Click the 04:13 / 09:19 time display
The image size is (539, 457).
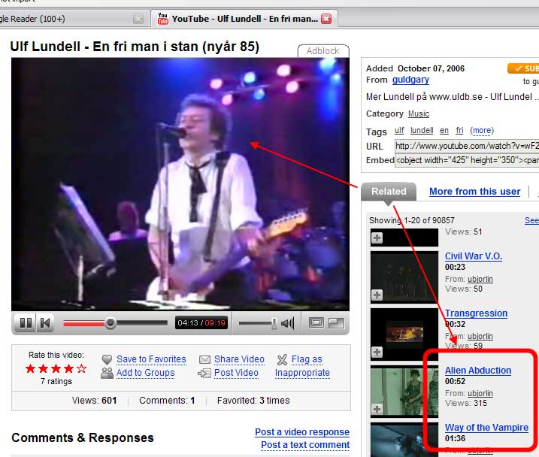201,323
